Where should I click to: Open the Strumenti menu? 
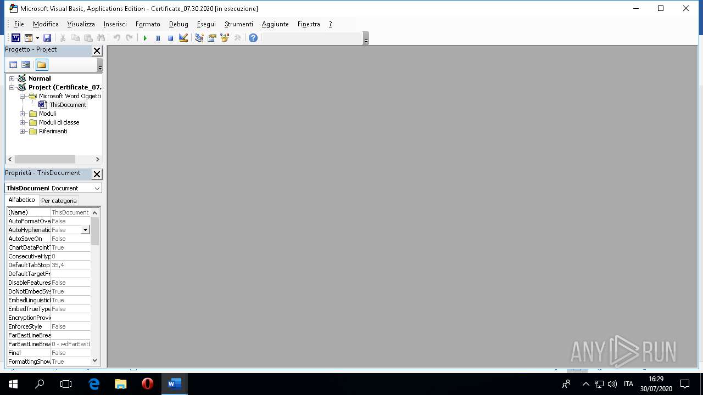click(x=239, y=24)
